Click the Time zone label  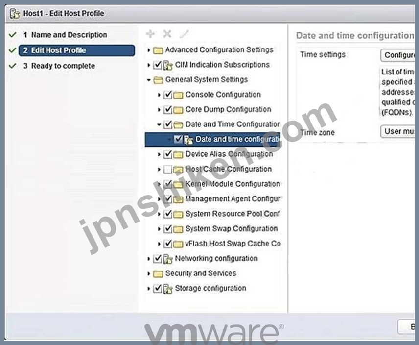pos(317,132)
